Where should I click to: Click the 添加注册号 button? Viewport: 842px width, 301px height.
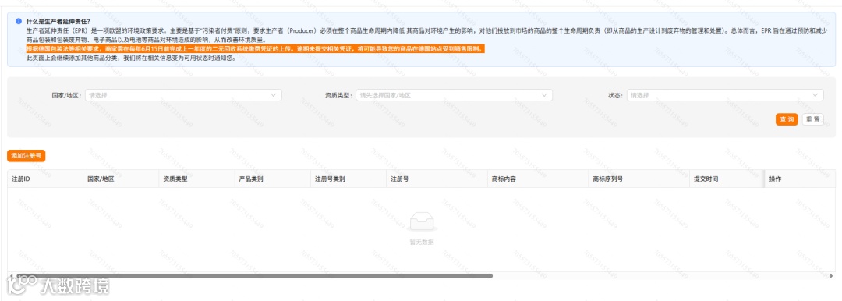click(27, 155)
